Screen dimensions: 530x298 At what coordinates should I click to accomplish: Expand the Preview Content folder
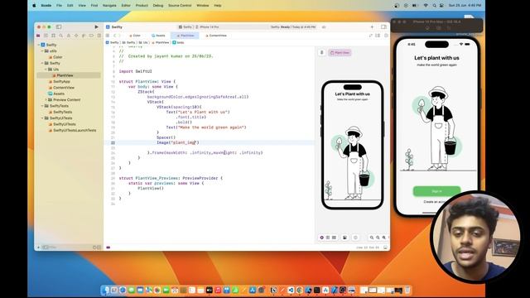tap(46, 99)
